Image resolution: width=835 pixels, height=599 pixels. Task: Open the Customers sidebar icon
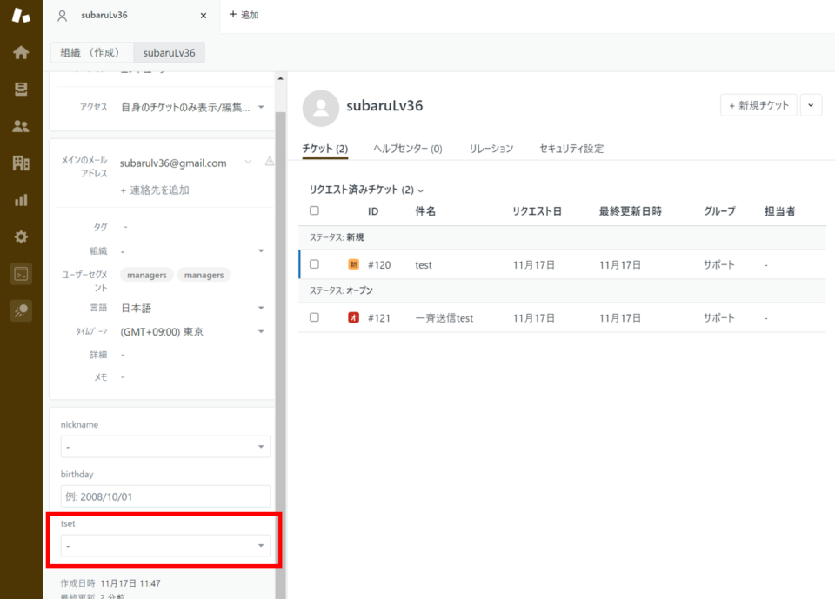point(21,126)
